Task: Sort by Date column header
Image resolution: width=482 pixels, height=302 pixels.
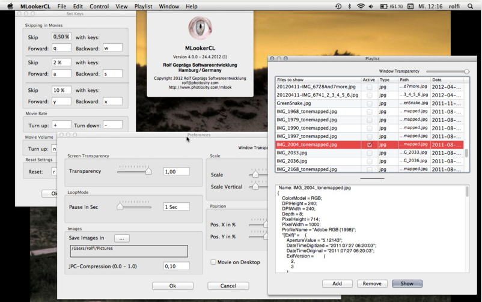Action: click(x=447, y=80)
